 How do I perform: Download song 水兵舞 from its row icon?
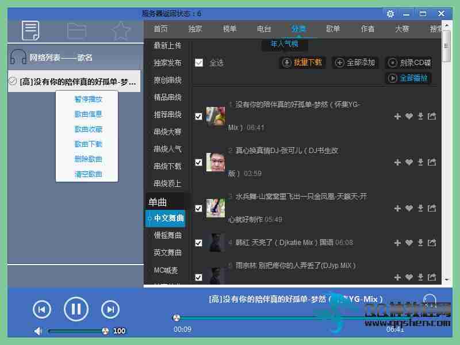click(420, 208)
